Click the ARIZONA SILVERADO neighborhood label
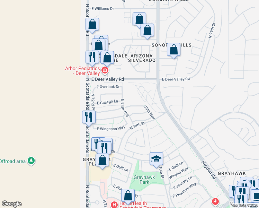259x208 pixels. point(142,58)
